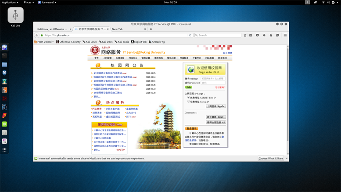
Task: Open the 联系我们 nav menu item
Action: [x=223, y=58]
